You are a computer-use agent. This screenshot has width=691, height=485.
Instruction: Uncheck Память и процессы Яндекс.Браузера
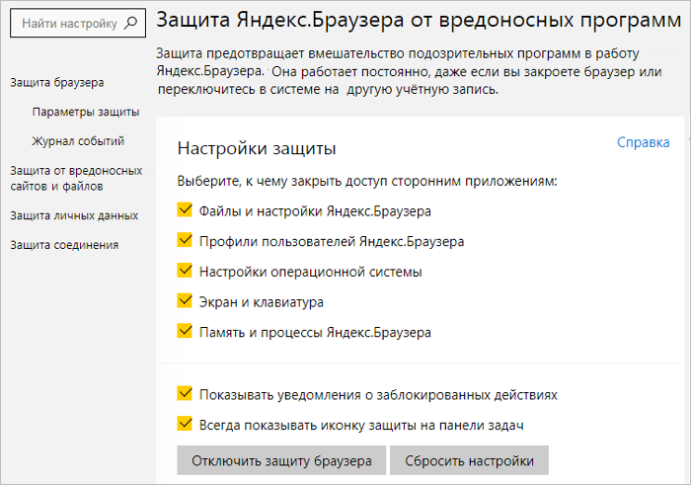(x=185, y=331)
